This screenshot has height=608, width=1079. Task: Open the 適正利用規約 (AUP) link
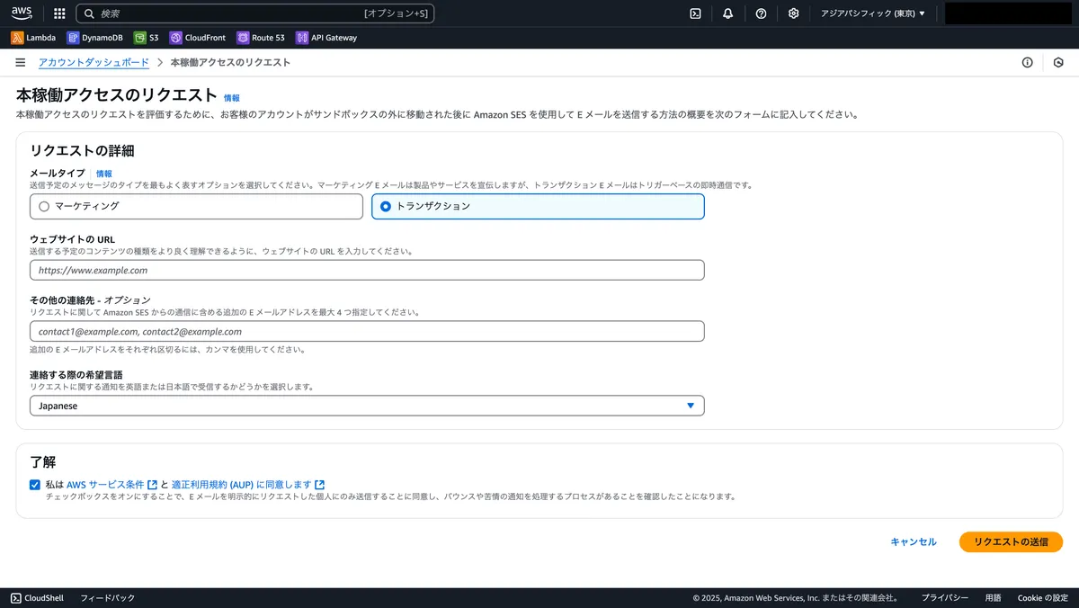pos(241,485)
